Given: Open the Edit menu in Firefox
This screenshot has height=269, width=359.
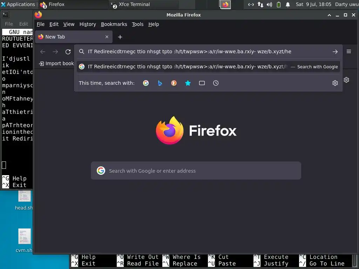Looking at the screenshot, I should [x=54, y=24].
